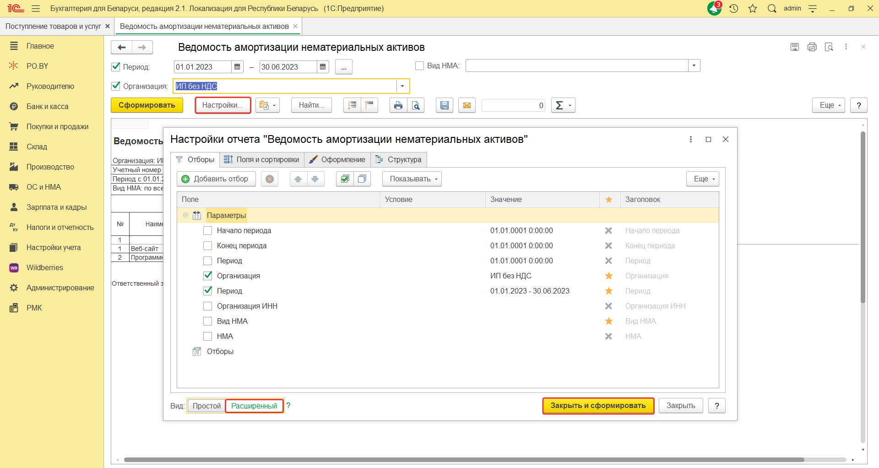
Task: Add the report to favorites star
Action: point(753,8)
